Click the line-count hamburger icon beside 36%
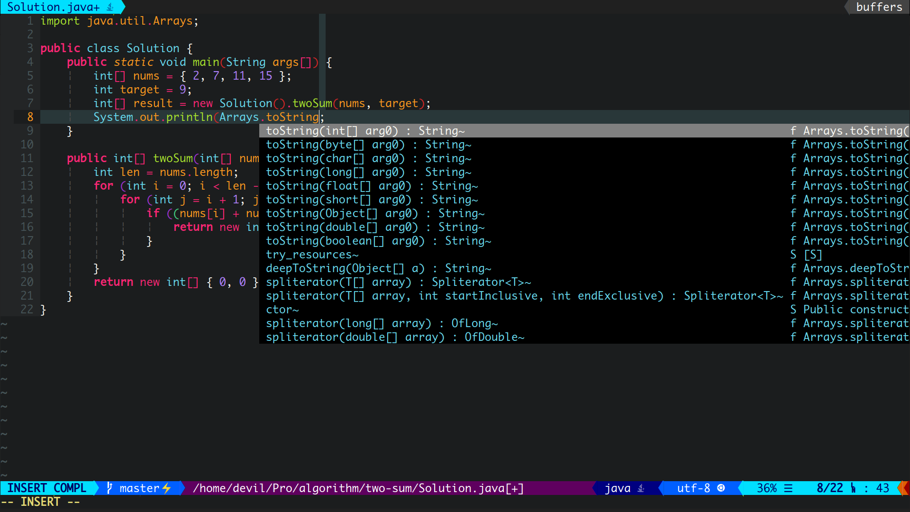This screenshot has width=910, height=512. tap(788, 488)
